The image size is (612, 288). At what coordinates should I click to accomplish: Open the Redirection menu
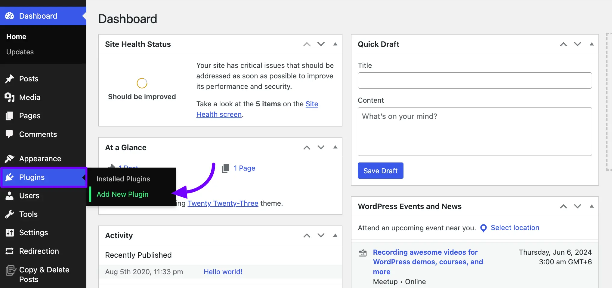coord(43,251)
